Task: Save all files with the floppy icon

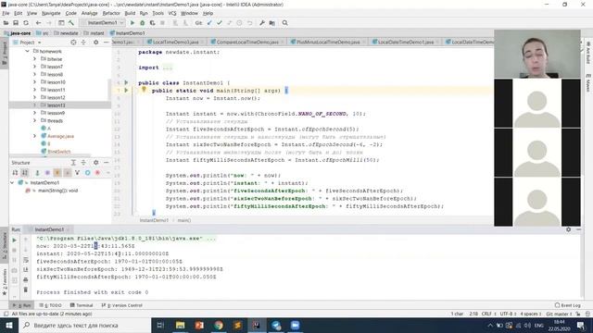Action: pyautogui.click(x=16, y=23)
